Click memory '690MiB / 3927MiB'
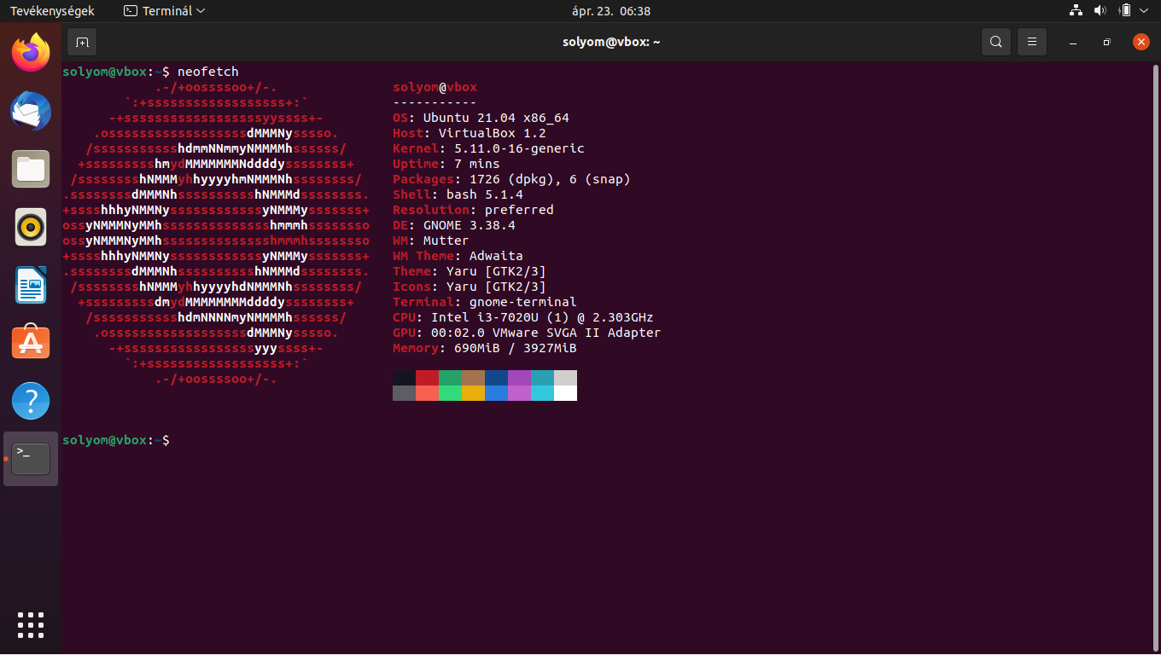This screenshot has height=655, width=1161. tap(515, 348)
